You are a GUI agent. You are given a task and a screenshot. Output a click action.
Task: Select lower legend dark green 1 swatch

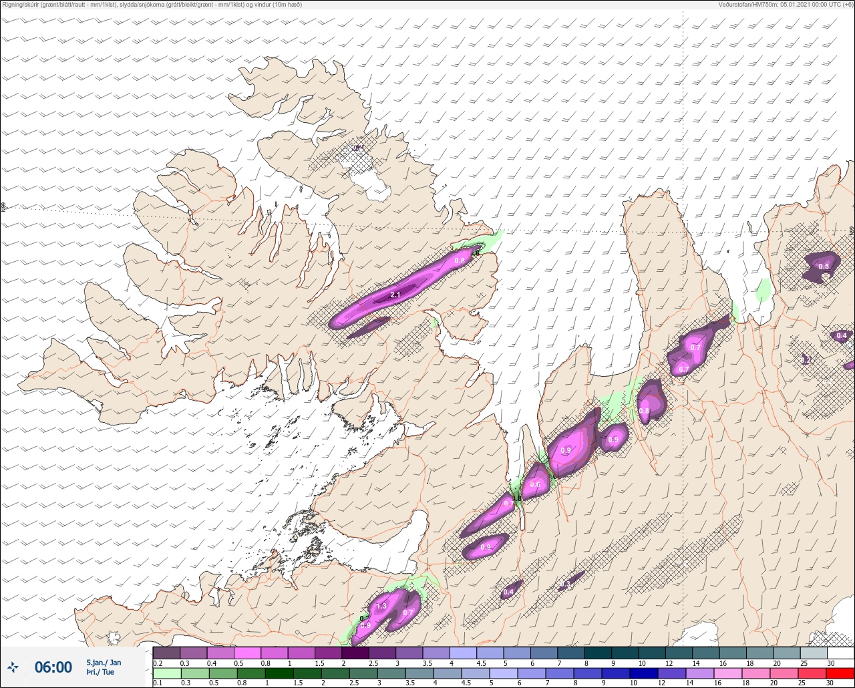click(x=280, y=673)
